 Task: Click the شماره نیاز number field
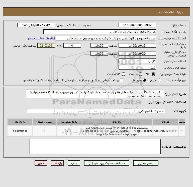pyautogui.click(x=137, y=25)
